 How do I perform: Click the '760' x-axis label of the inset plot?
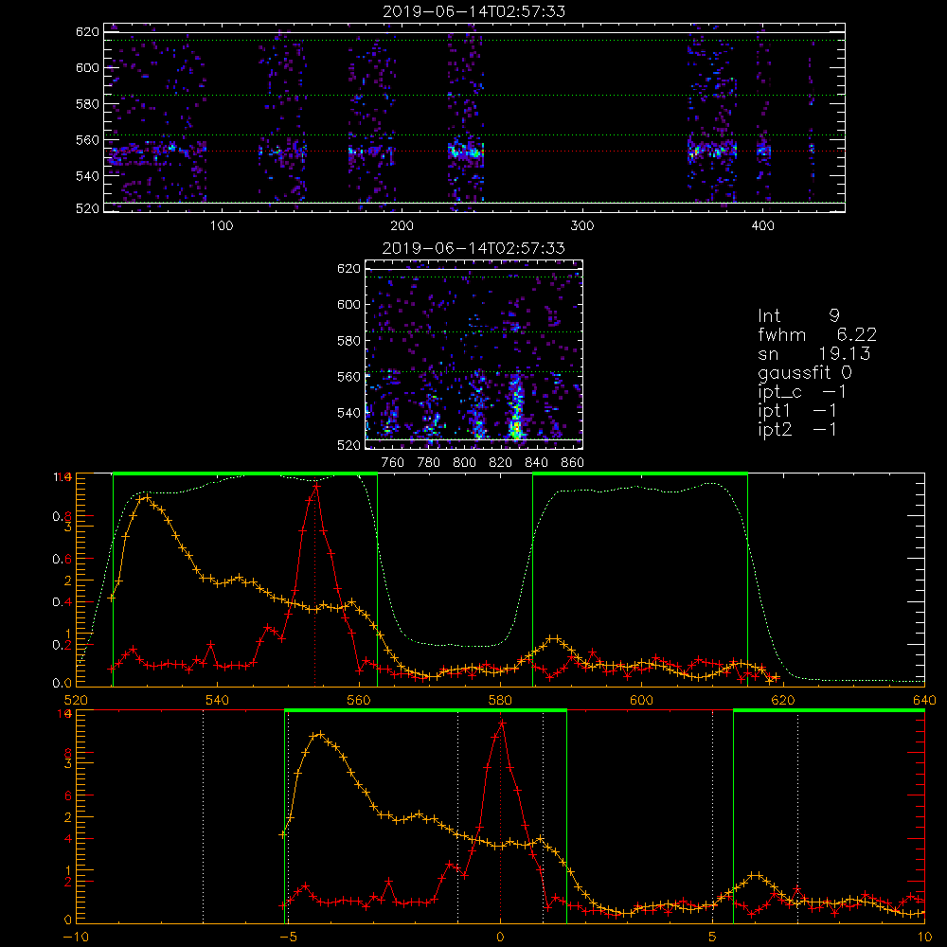[x=393, y=463]
